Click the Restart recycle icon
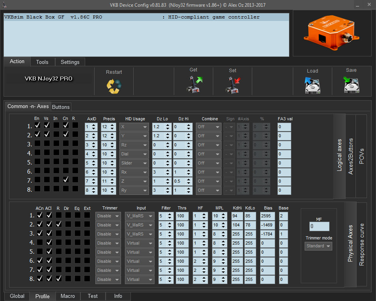376x301 pixels. click(114, 86)
